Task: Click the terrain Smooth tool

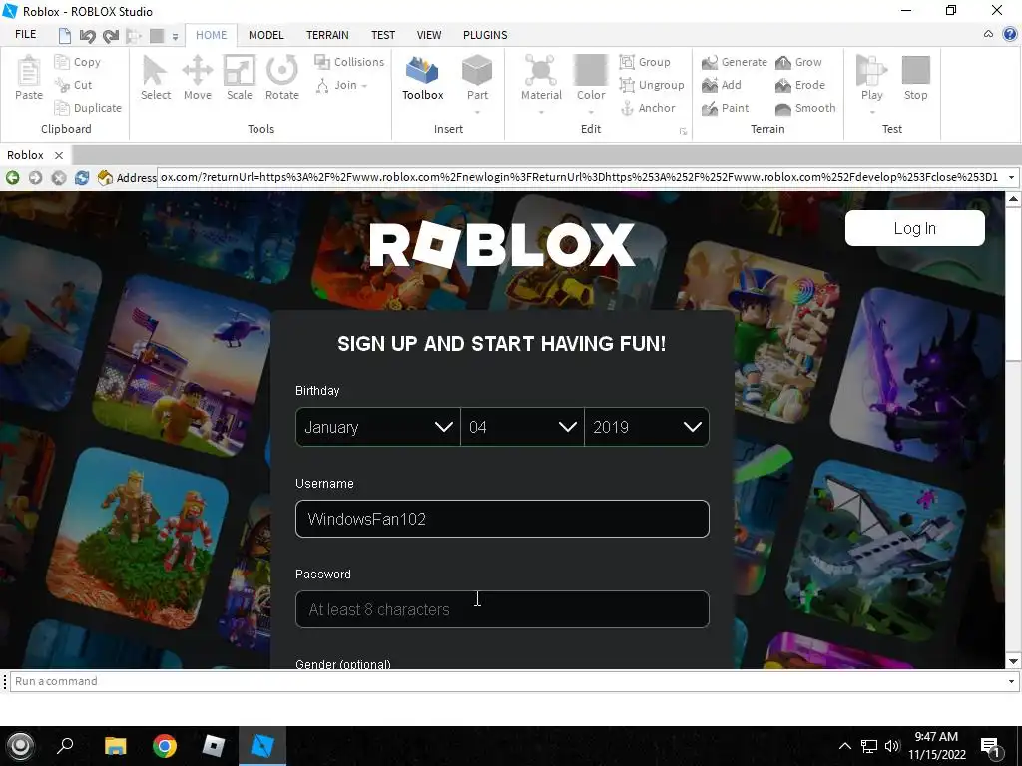Action: pyautogui.click(x=805, y=108)
